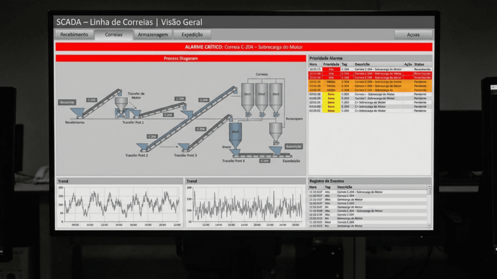Screen dimensions: 497x279
Task: Sort alarms by the Status column header
Action: (419, 64)
